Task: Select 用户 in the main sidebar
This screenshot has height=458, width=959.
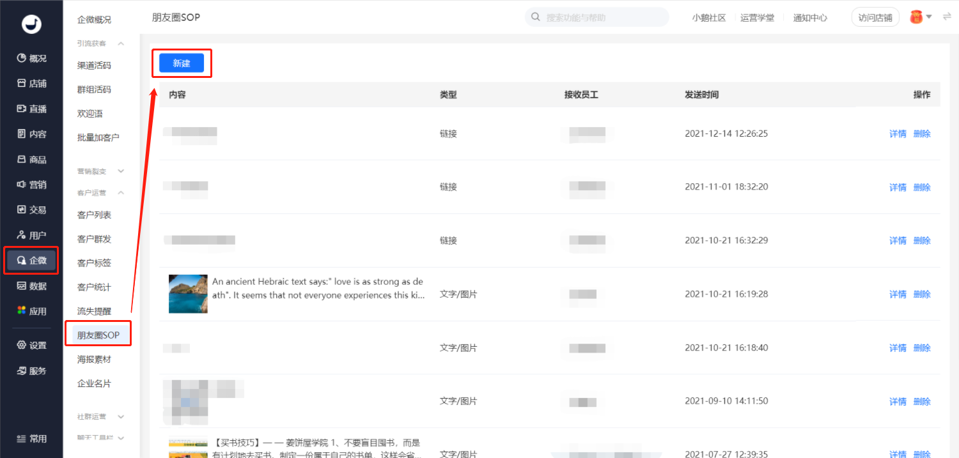Action: point(31,235)
